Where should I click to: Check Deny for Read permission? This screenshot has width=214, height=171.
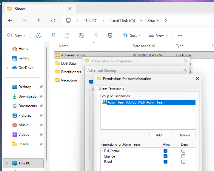coord(184,162)
